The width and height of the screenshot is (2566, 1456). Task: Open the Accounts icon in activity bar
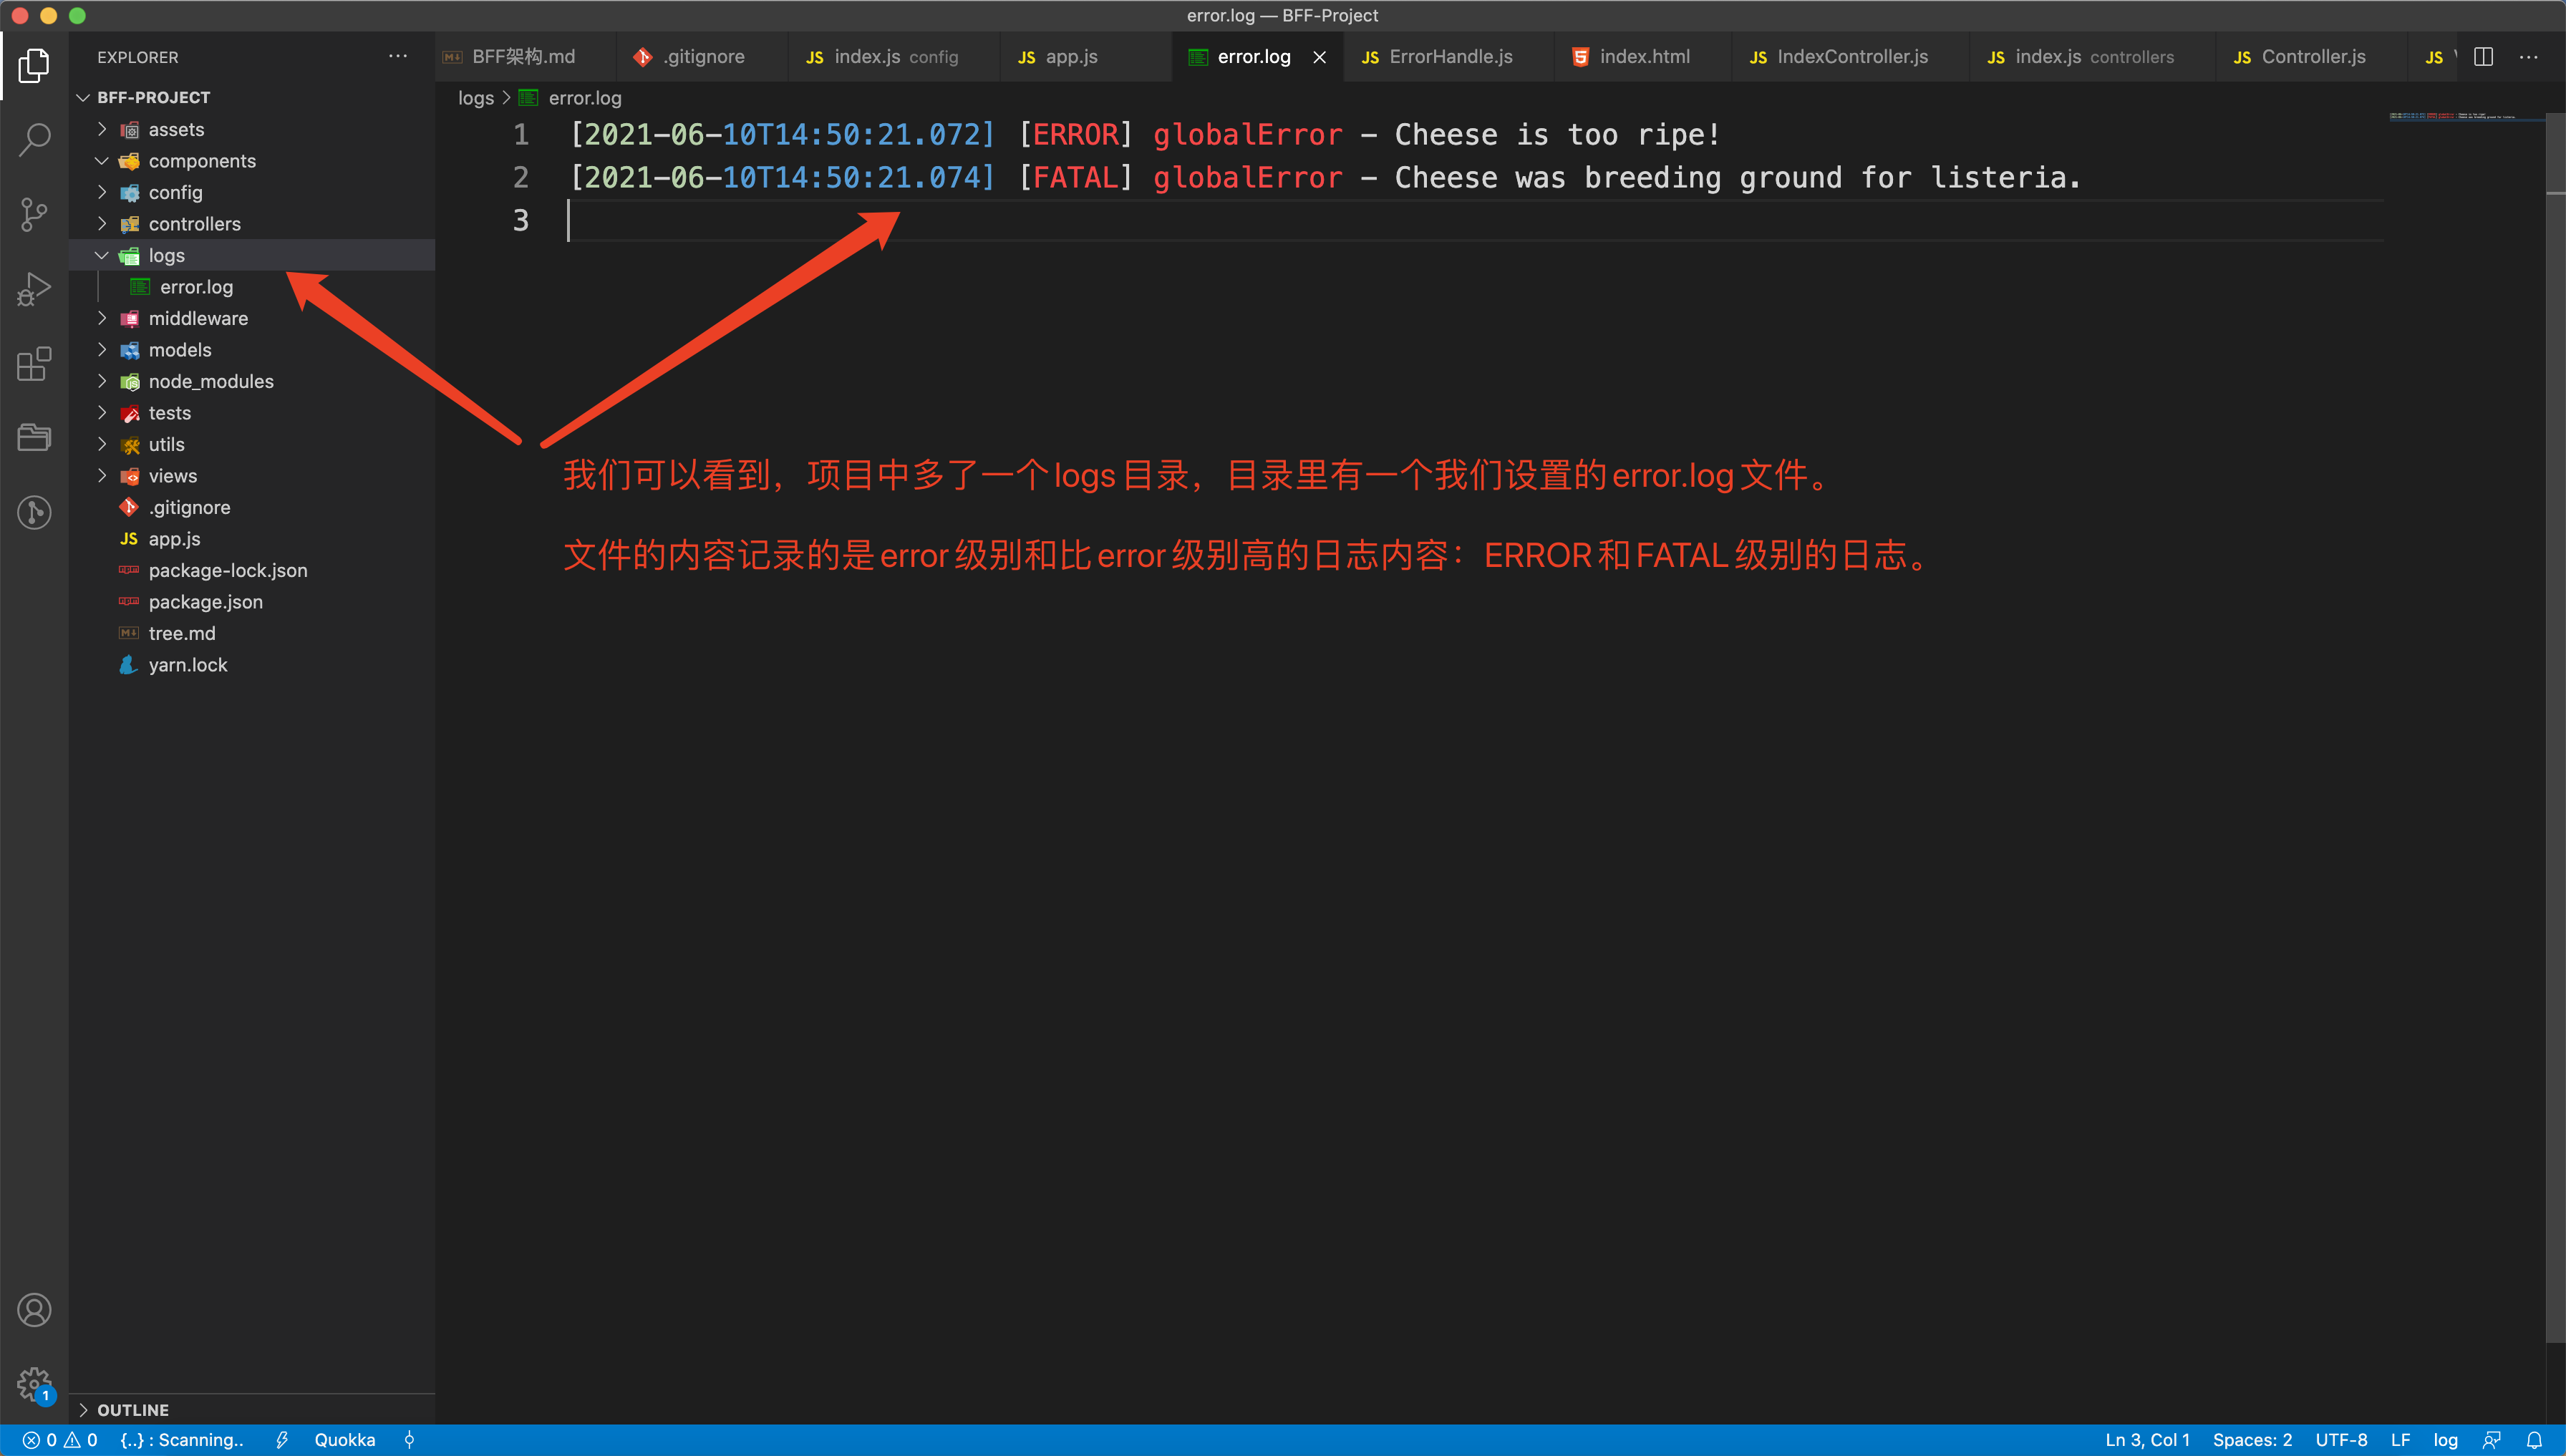34,1310
